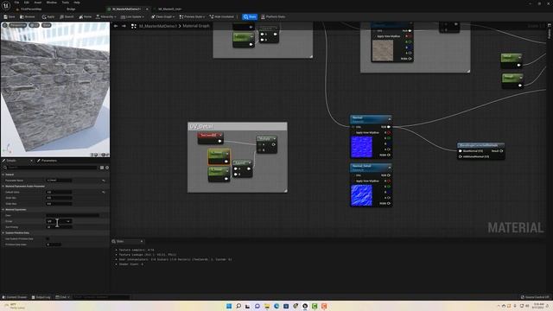The width and height of the screenshot is (553, 311).
Task: Collapse Material Expression Scalar Parameter section
Action: 3,187
